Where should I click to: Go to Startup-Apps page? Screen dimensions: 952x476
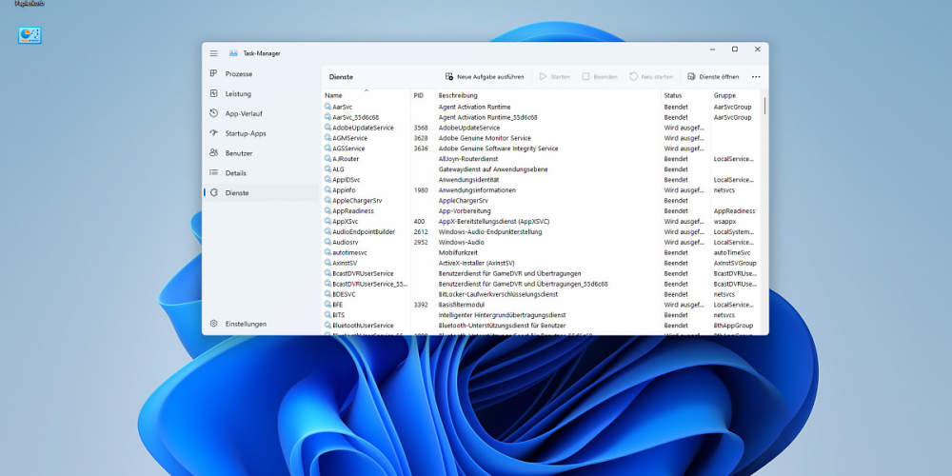[261, 133]
